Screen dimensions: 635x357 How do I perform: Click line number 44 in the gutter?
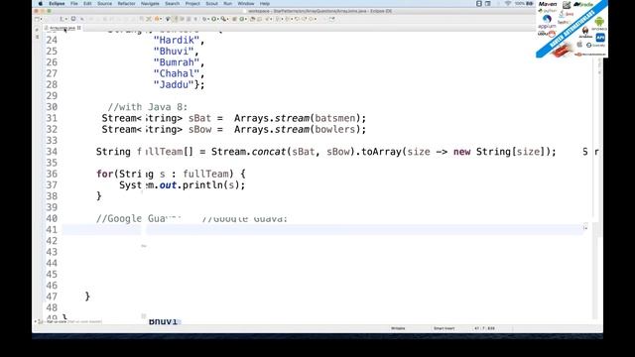click(52, 264)
